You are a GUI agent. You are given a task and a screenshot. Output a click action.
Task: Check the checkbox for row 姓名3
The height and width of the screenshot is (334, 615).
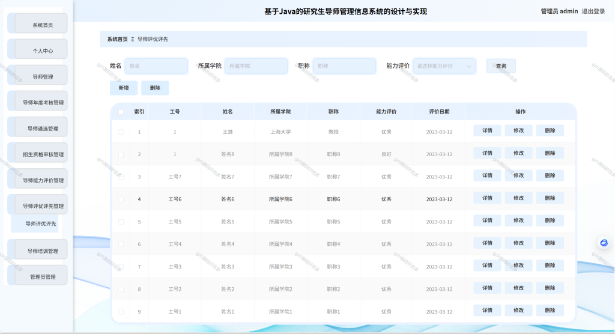pos(121,267)
